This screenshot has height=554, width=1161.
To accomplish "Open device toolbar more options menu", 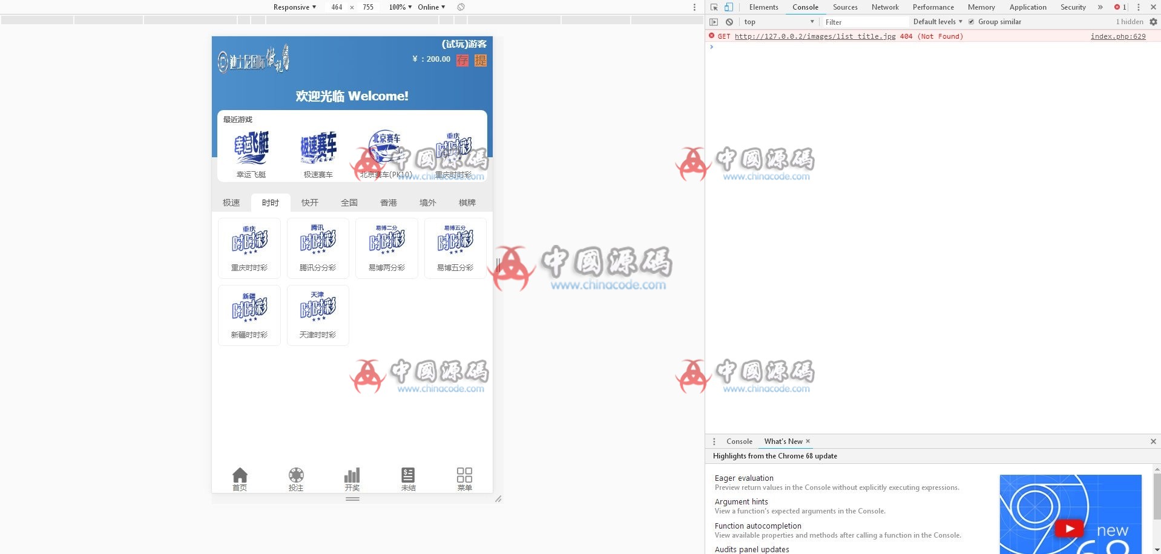I will (x=694, y=7).
